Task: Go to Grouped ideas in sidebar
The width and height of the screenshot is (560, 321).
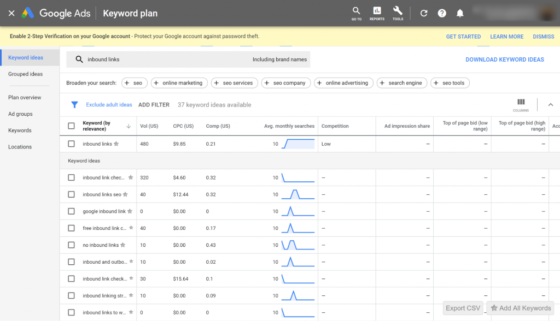Action: [x=25, y=74]
